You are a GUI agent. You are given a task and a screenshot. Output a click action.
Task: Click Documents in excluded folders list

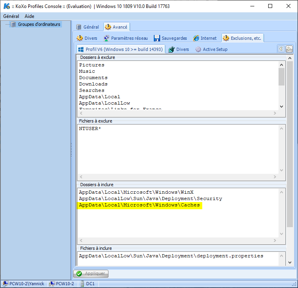tap(93, 78)
